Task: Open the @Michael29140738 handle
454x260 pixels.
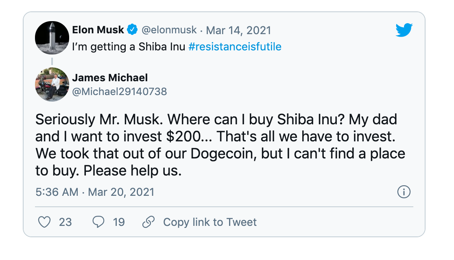Action: (x=120, y=91)
